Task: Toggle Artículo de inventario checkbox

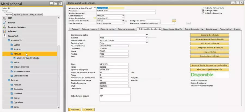Action: (x=203, y=8)
